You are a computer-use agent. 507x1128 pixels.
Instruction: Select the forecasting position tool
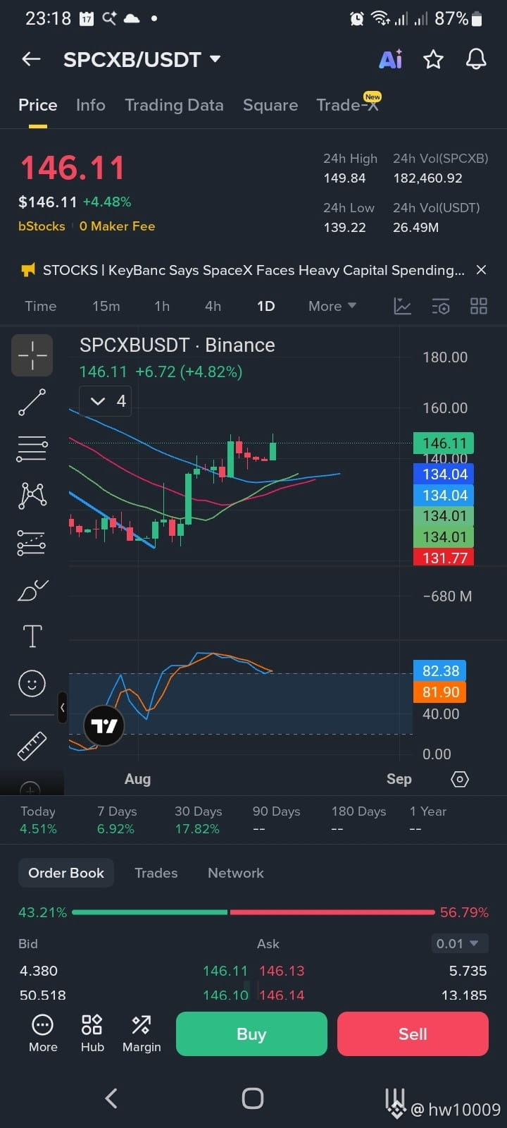(32, 542)
